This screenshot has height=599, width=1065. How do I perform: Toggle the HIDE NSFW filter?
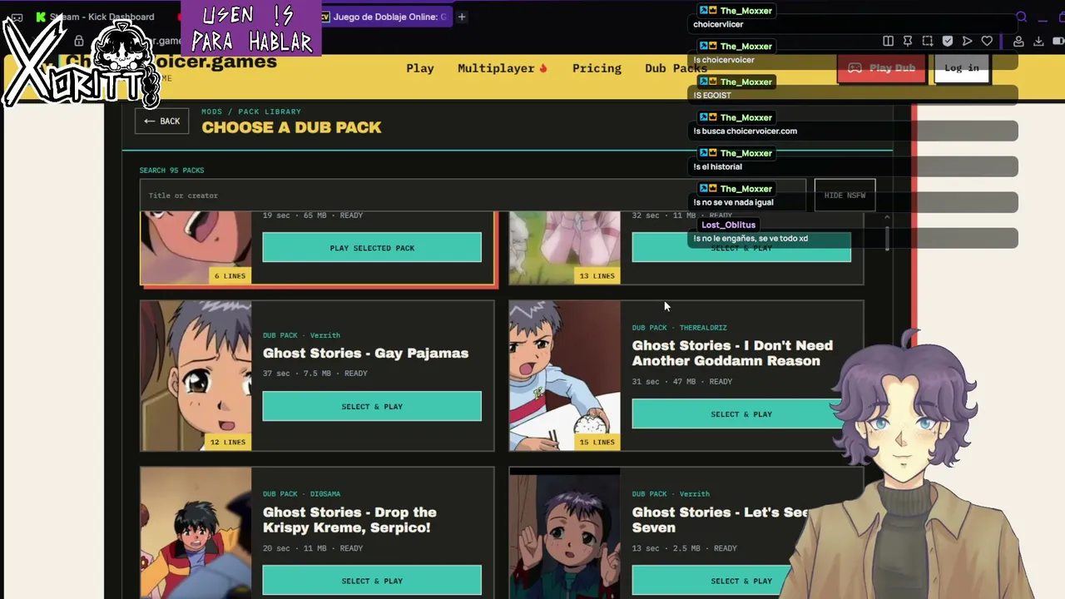(x=845, y=196)
